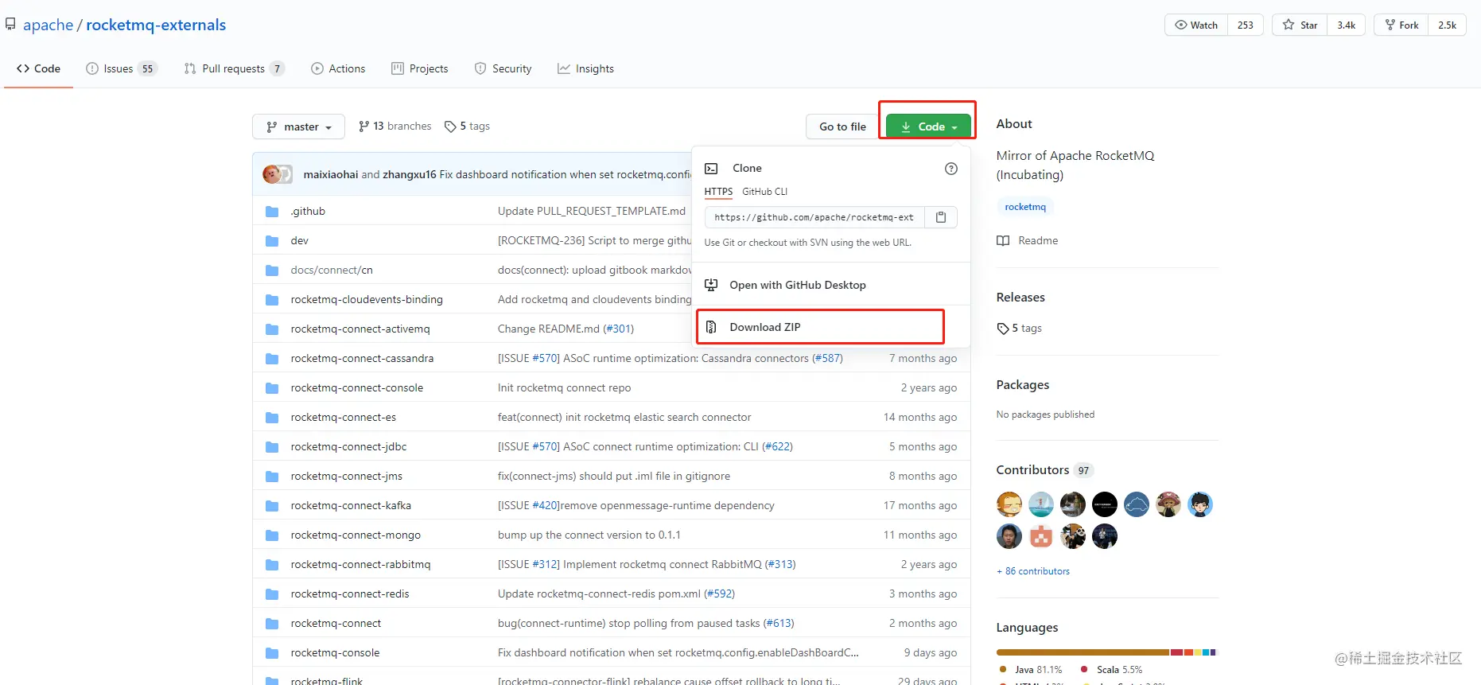
Task: Switch to the Issues tab
Action: (x=122, y=68)
